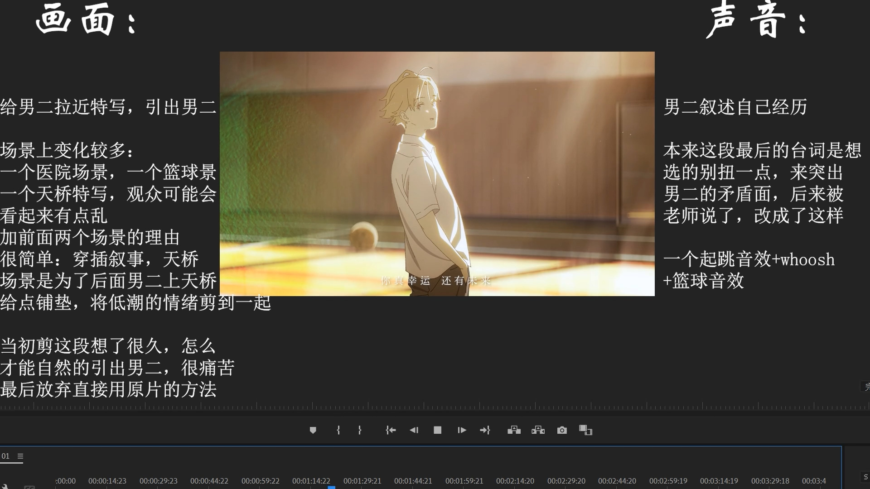Click timeline ruler at 00:02:59:19
Viewport: 870px width, 489px height.
pos(668,481)
